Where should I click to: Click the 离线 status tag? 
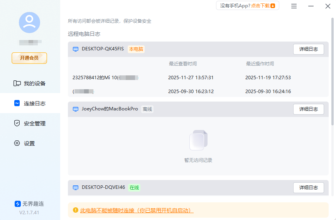pos(147,109)
